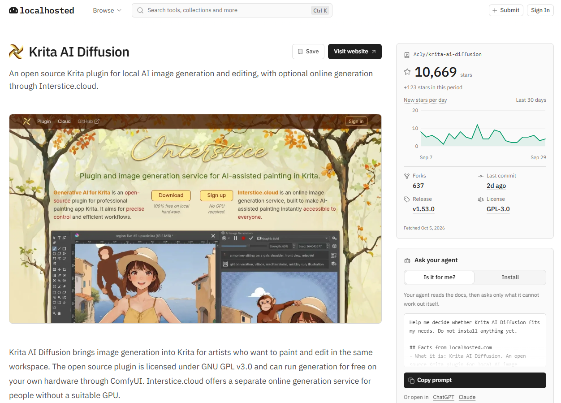Click the bookmark icon in Save
The height and width of the screenshot is (403, 561).
click(x=300, y=52)
